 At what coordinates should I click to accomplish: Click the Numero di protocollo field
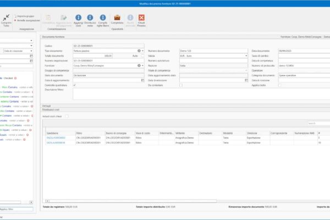[x=304, y=65]
